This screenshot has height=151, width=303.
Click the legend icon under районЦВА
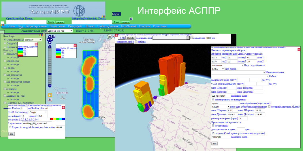coord(8,64)
